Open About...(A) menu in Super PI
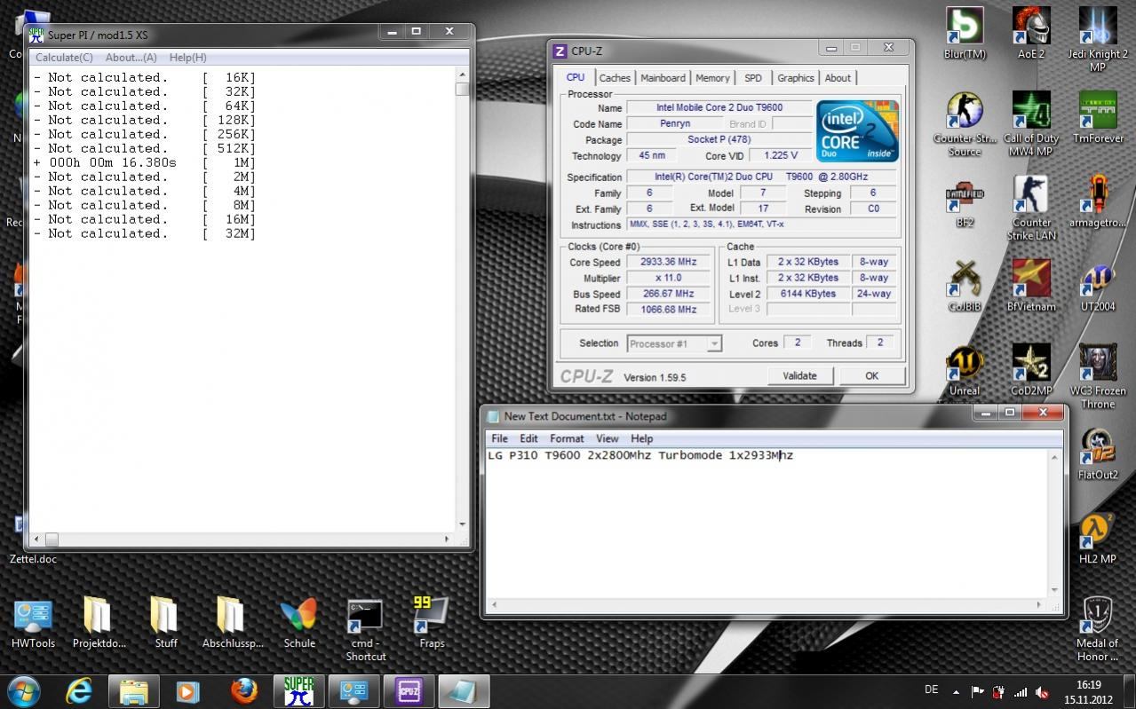The image size is (1136, 709). click(131, 57)
